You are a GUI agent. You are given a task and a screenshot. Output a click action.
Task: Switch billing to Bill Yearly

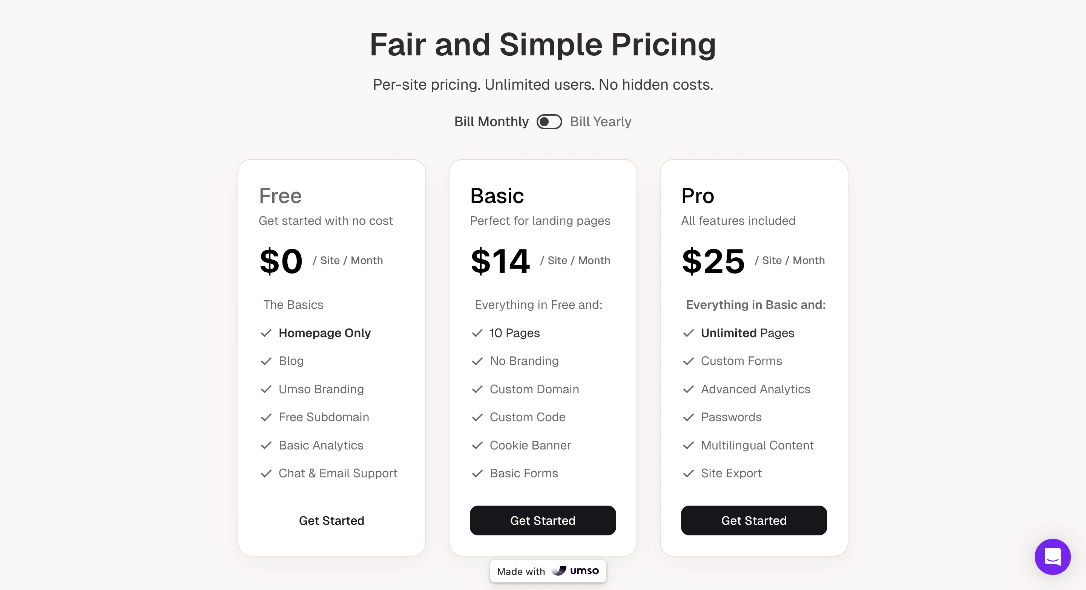click(600, 122)
